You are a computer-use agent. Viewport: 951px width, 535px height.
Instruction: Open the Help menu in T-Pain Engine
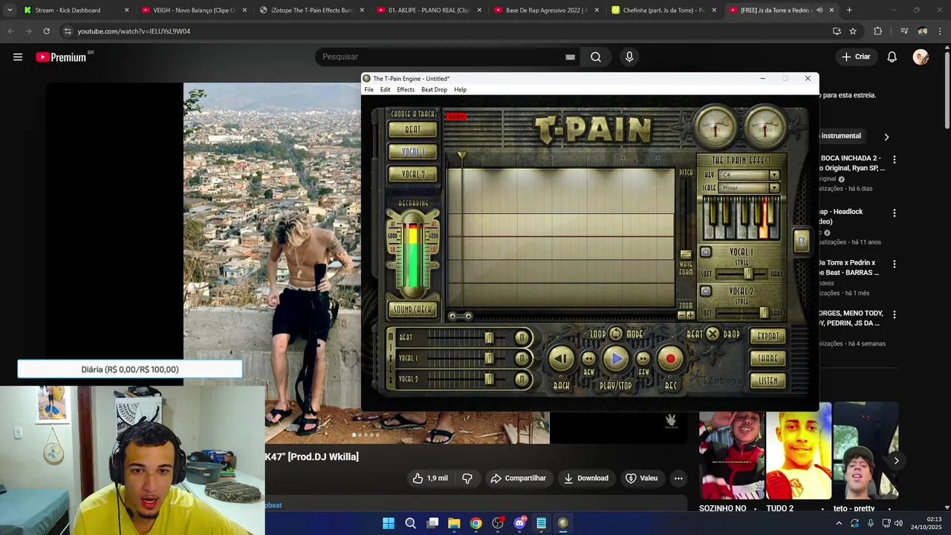coord(460,89)
